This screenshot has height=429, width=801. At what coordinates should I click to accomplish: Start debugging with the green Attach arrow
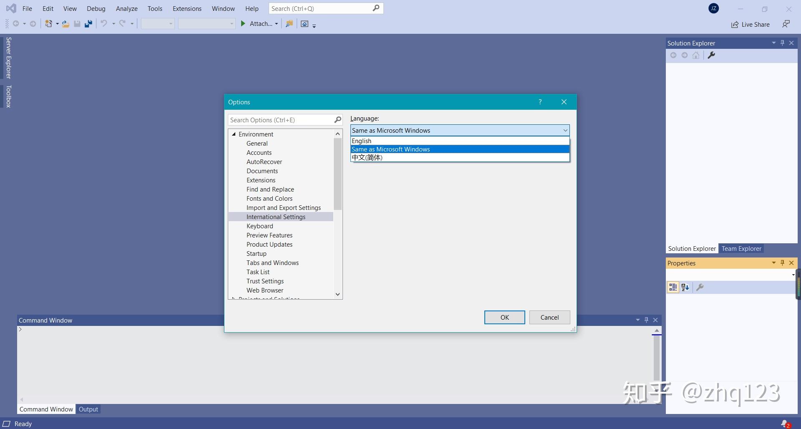[x=243, y=23]
